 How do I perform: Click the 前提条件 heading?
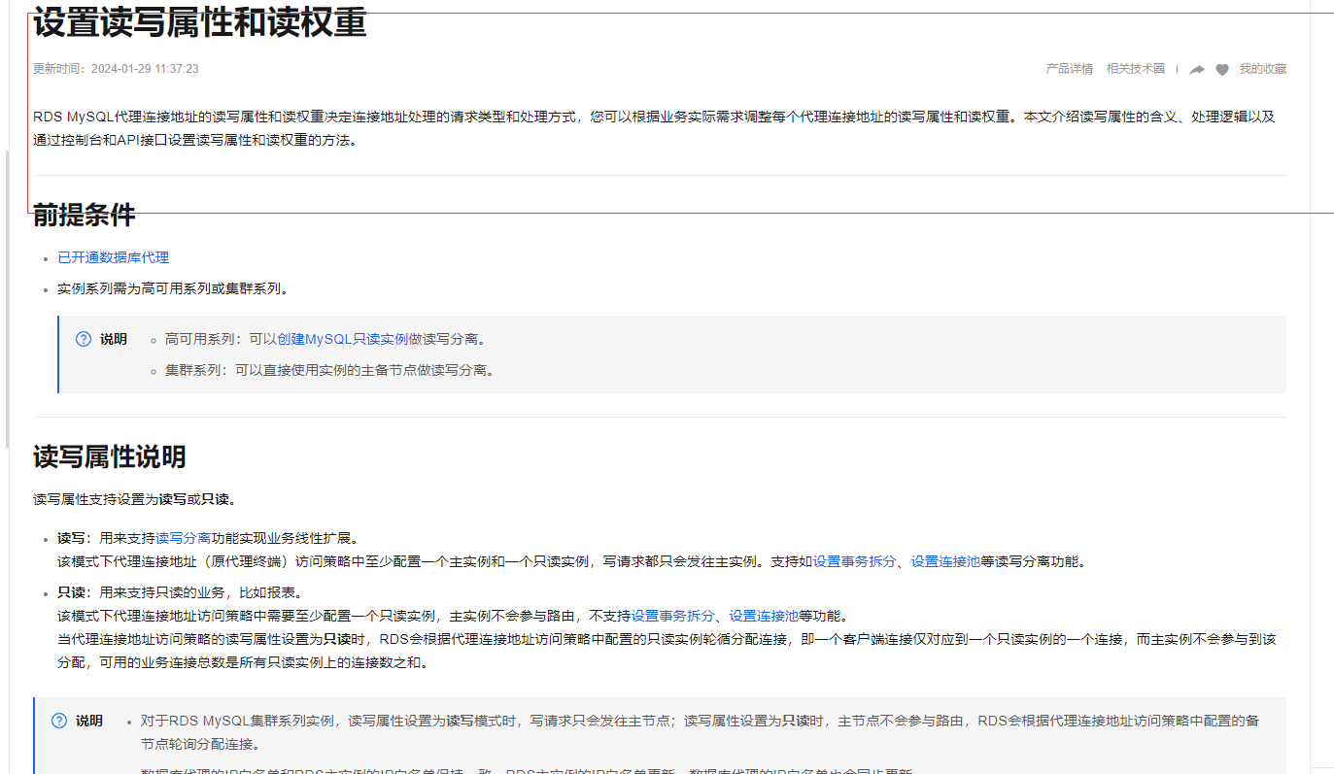[x=84, y=215]
